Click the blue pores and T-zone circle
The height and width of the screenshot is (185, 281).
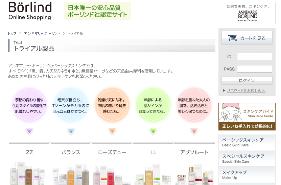coord(71,106)
